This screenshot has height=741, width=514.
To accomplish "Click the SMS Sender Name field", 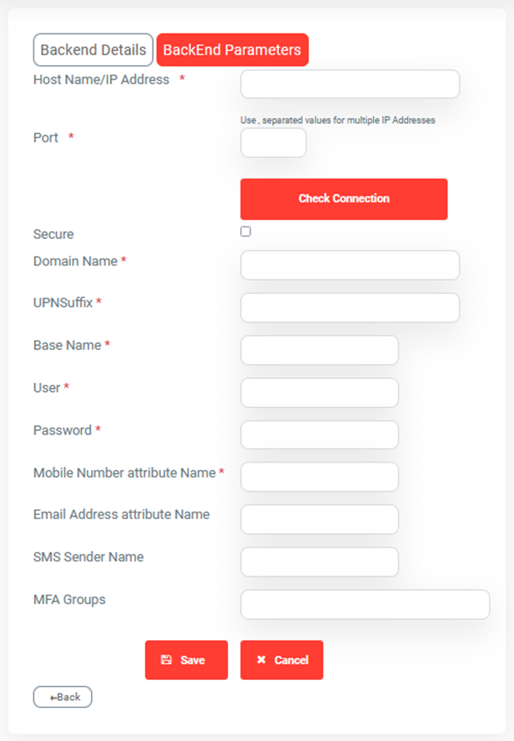I will [320, 562].
